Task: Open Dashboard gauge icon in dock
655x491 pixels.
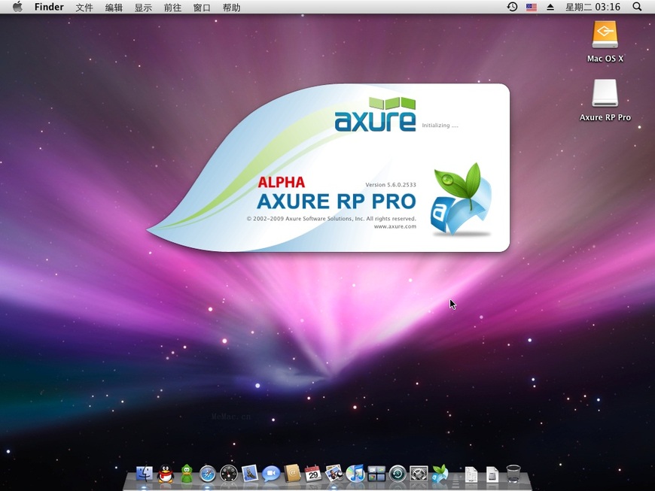Action: click(229, 474)
